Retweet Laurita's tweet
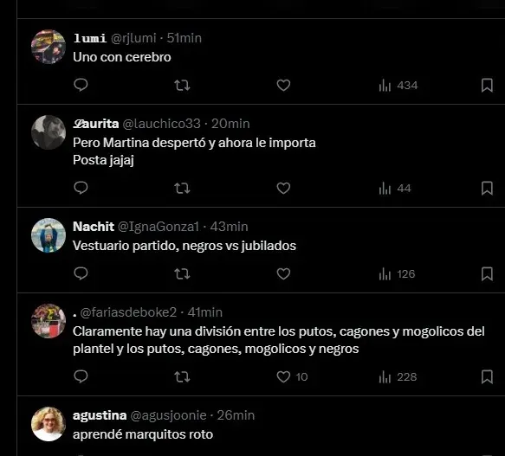Image resolution: width=505 pixels, height=456 pixels. [x=182, y=189]
